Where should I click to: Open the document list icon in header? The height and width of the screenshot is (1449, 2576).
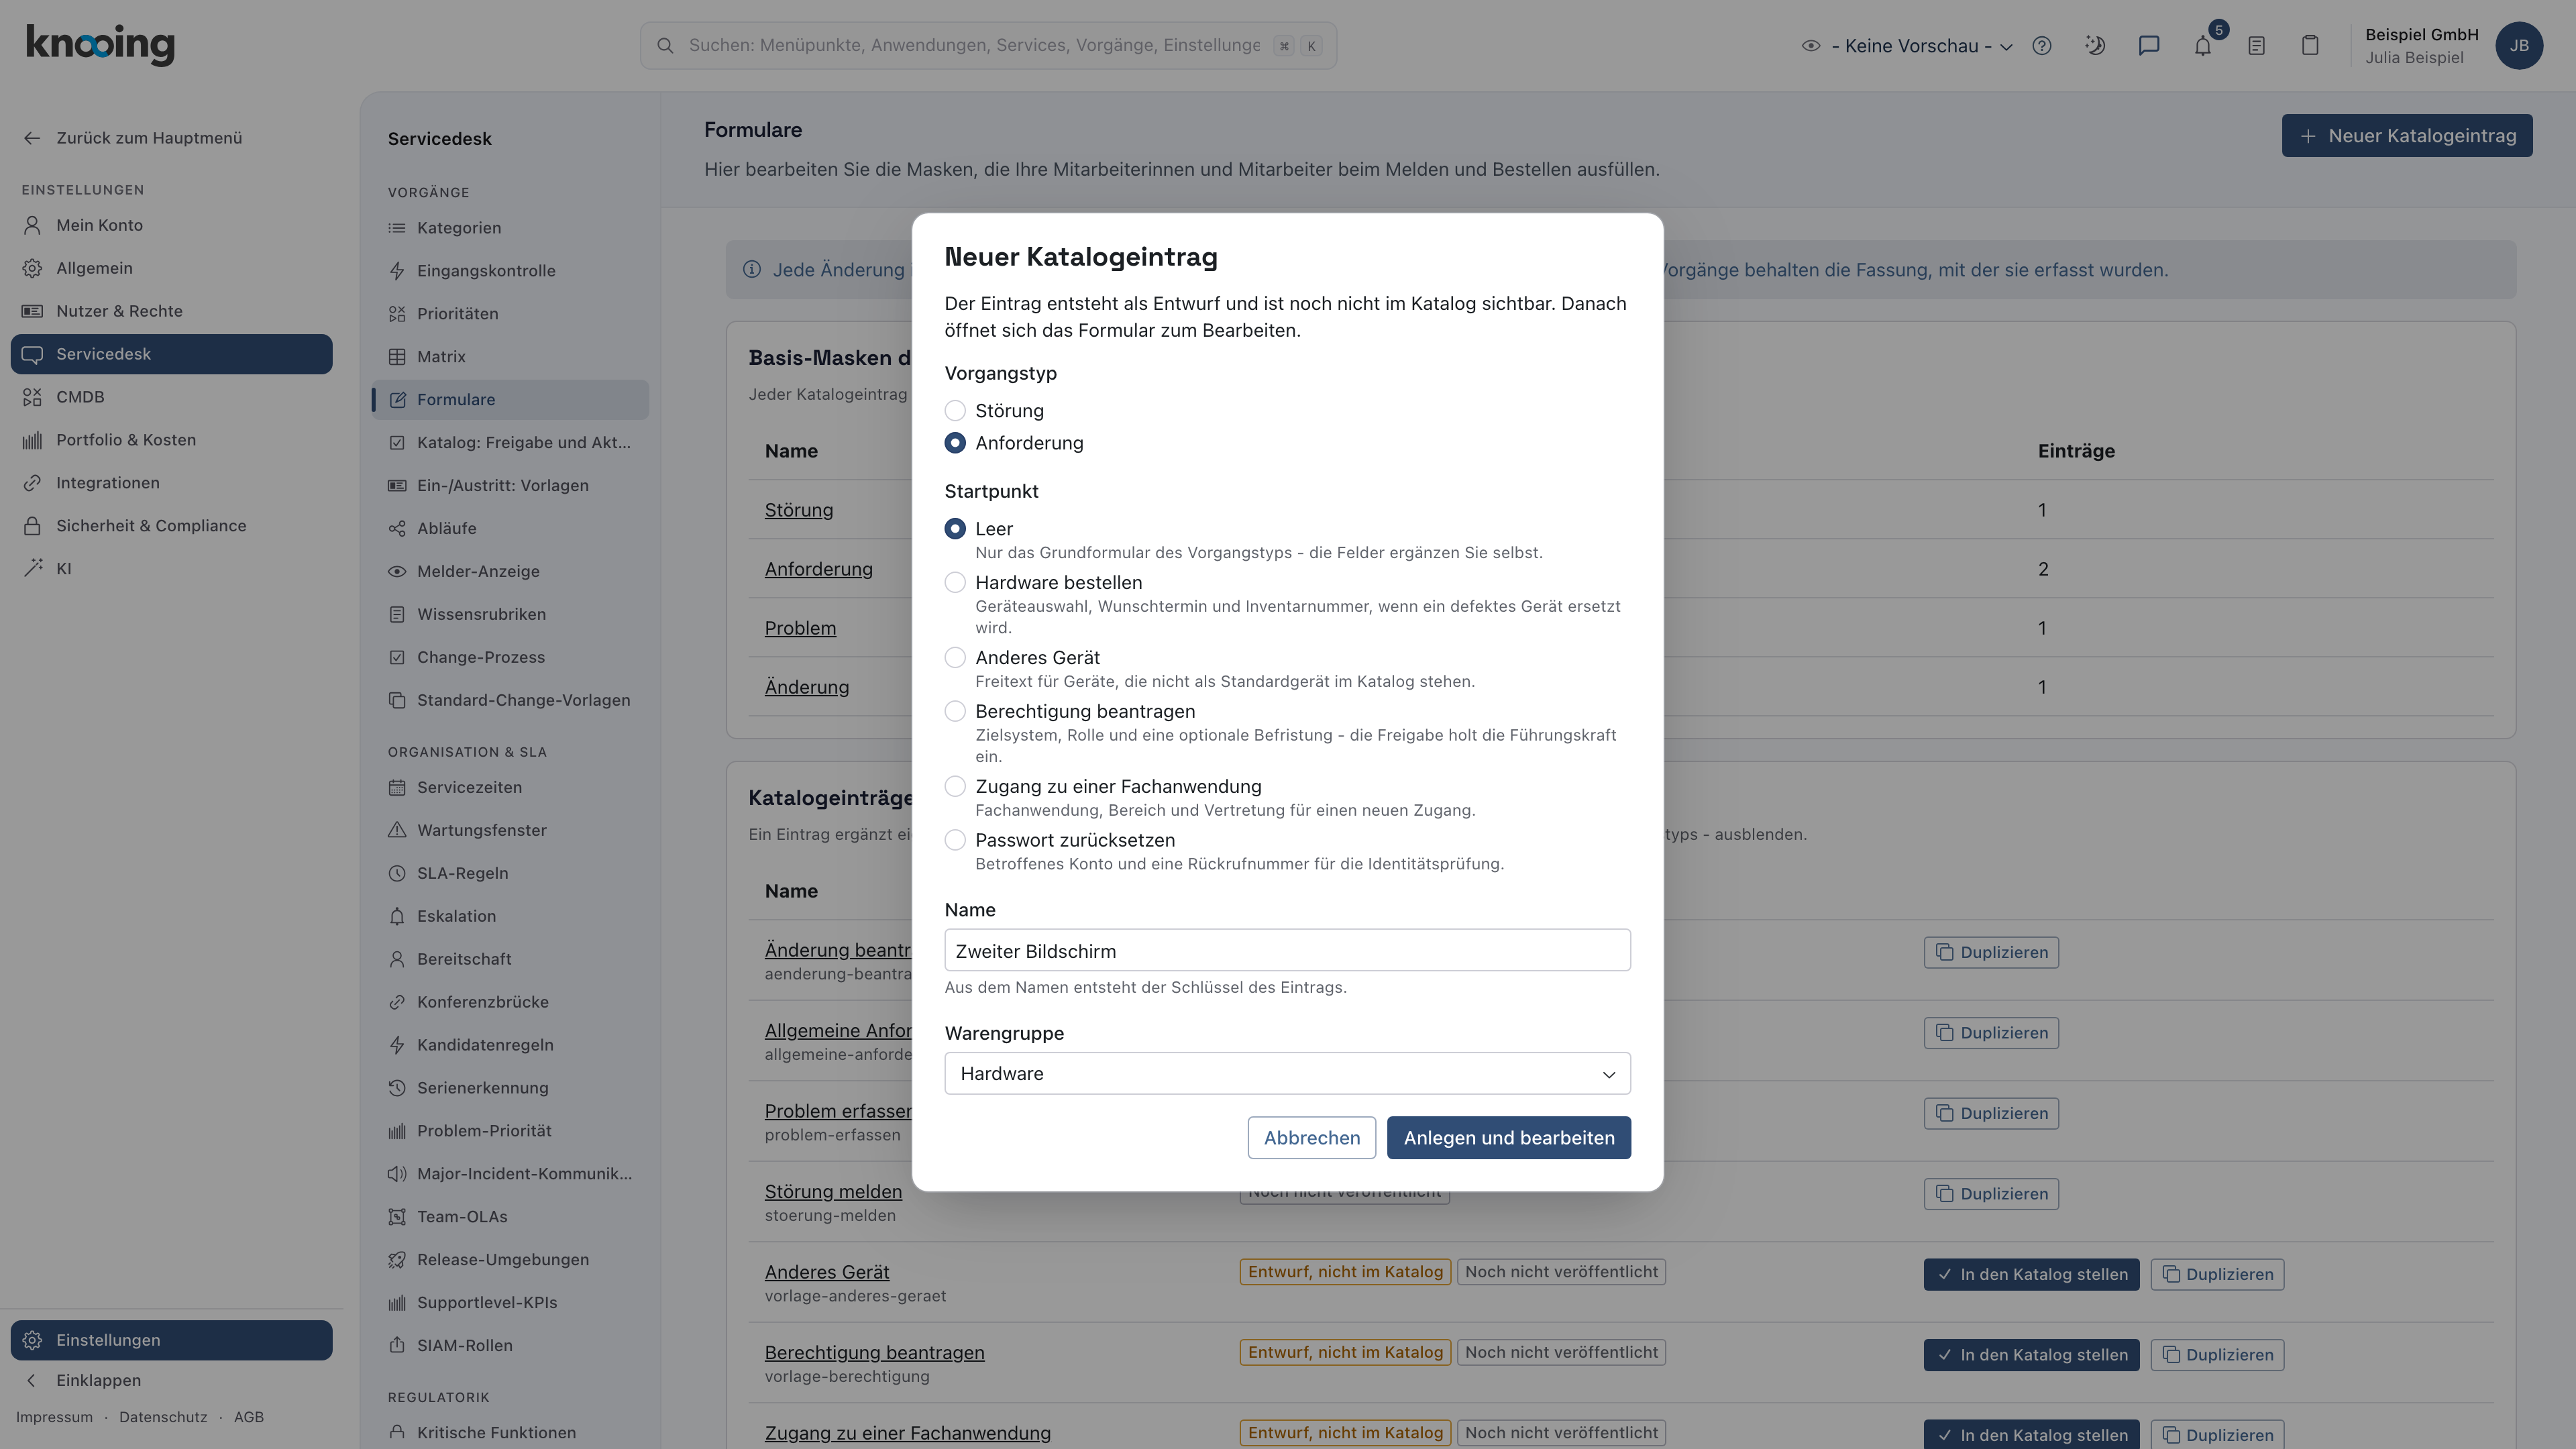click(x=2256, y=46)
